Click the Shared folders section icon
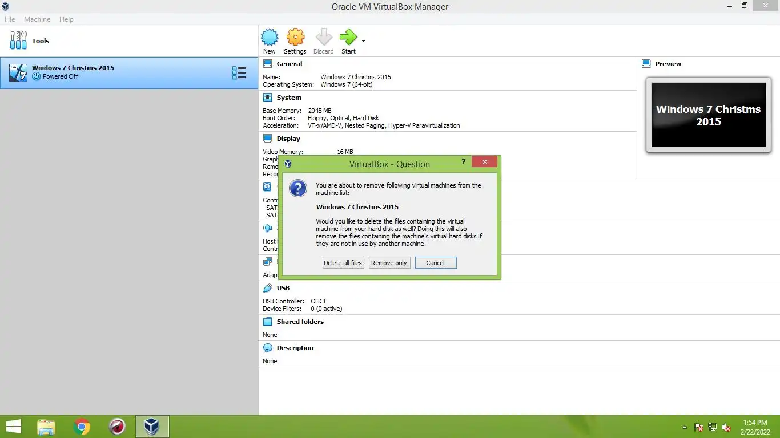 click(x=267, y=322)
